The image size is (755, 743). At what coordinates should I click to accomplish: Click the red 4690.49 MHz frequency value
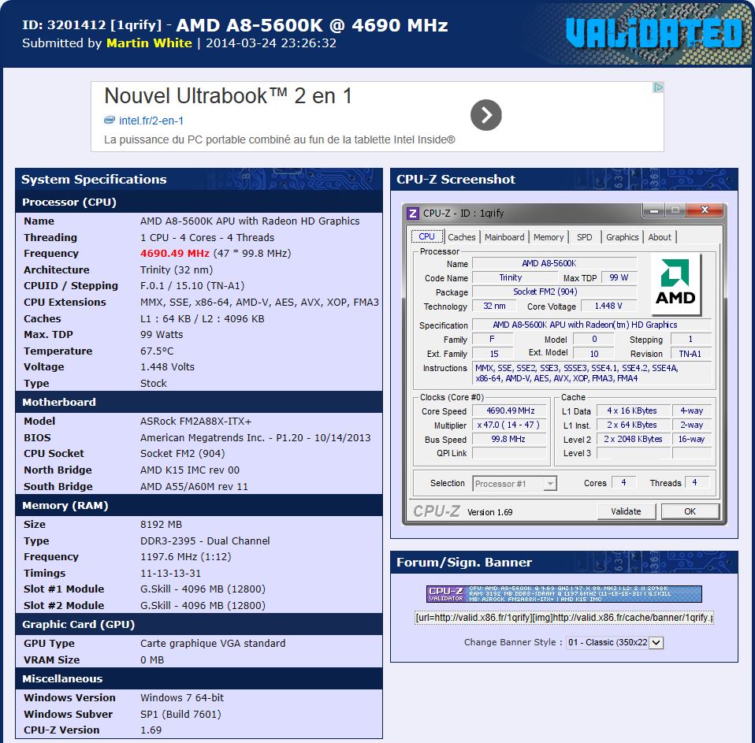pos(174,253)
